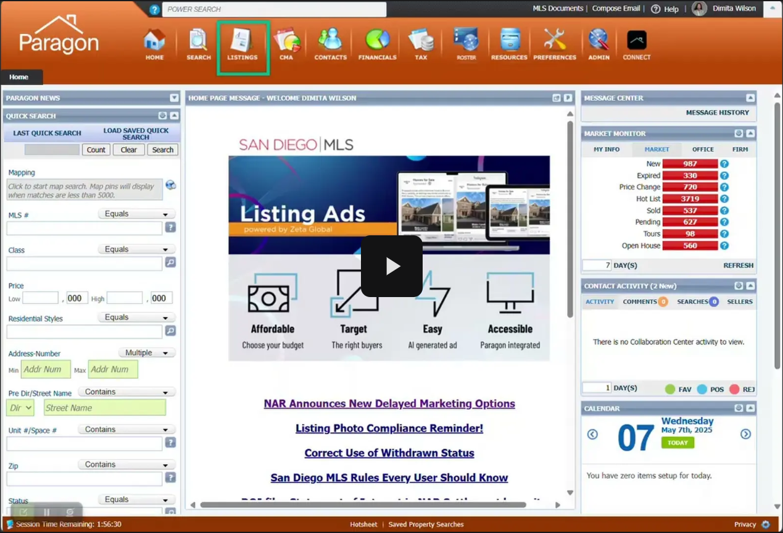This screenshot has width=783, height=533.
Task: Expand the Paragon News panel
Action: pos(174,98)
